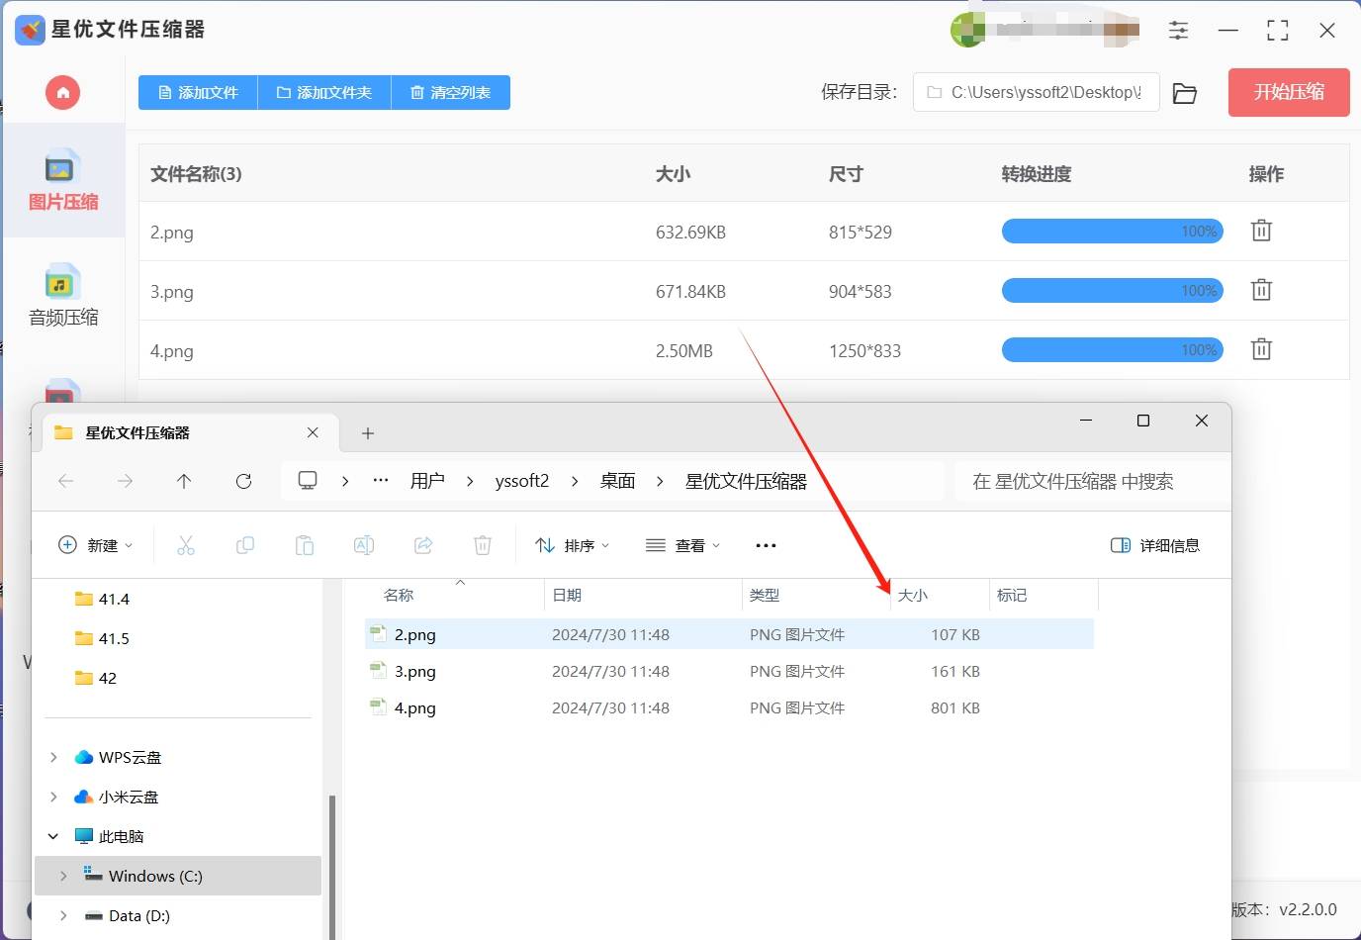Sort files by 日期 column header
The image size is (1361, 940).
pyautogui.click(x=567, y=595)
